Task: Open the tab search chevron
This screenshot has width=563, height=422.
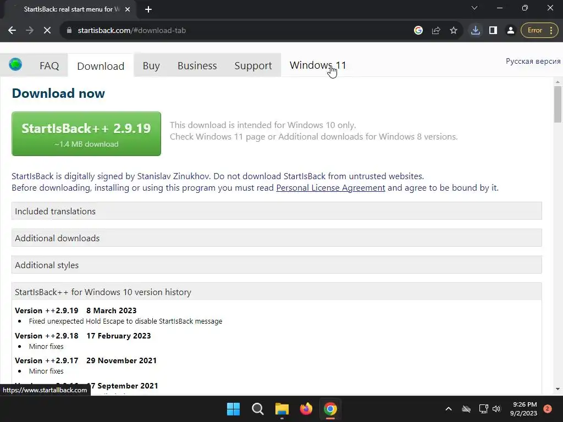Action: coord(474,8)
